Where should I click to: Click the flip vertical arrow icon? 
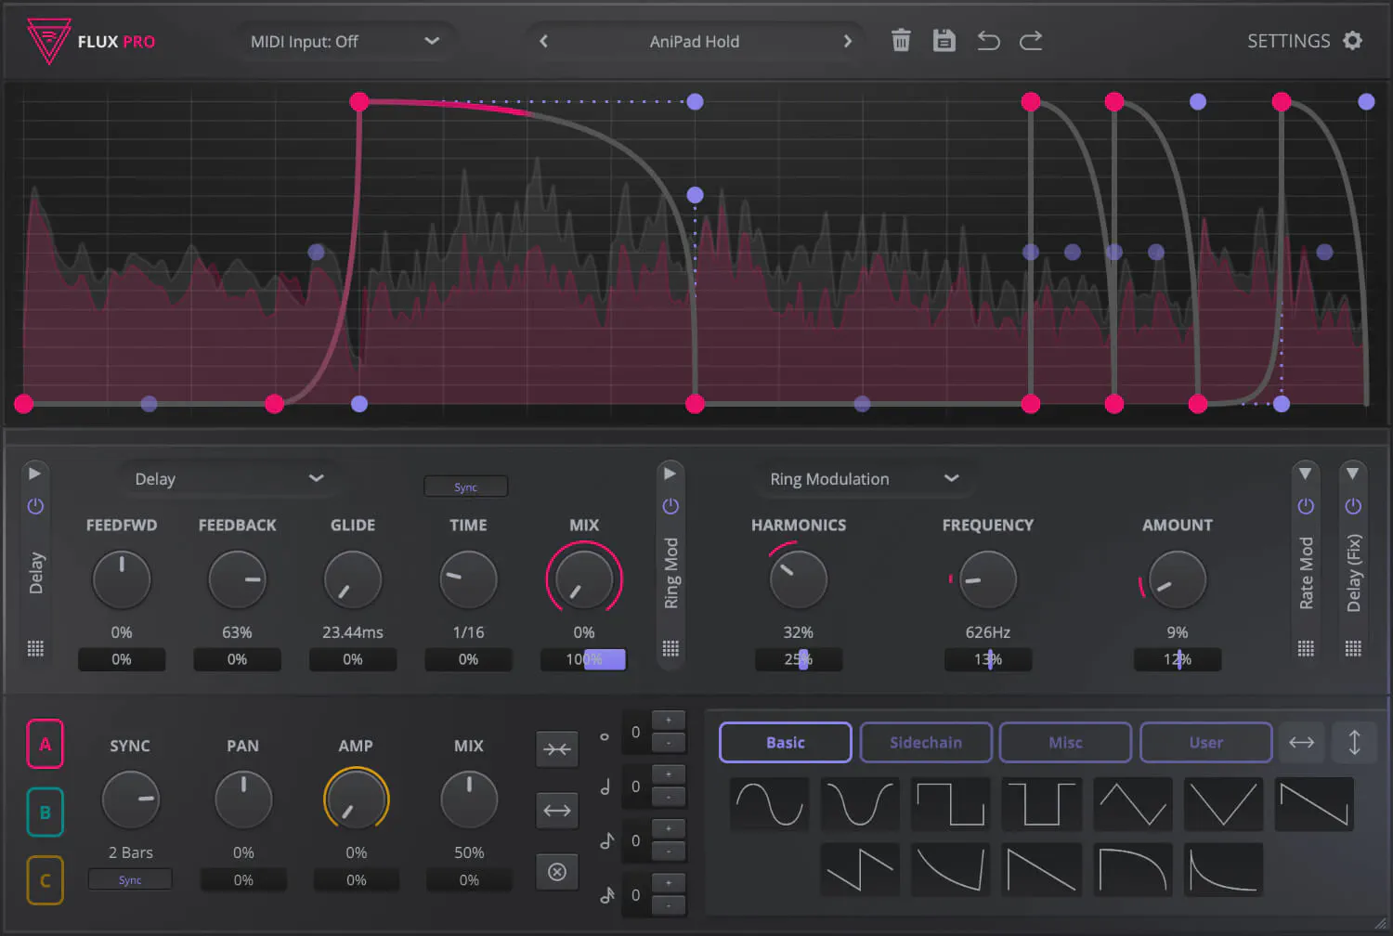1354,742
